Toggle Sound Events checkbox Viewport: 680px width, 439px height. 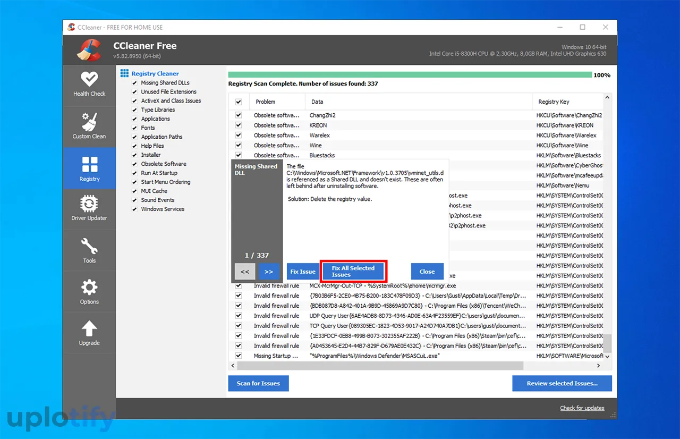[134, 200]
